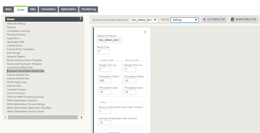260x133 pixels.
Task: Open DHCP Option Sets section
Action: (17, 82)
